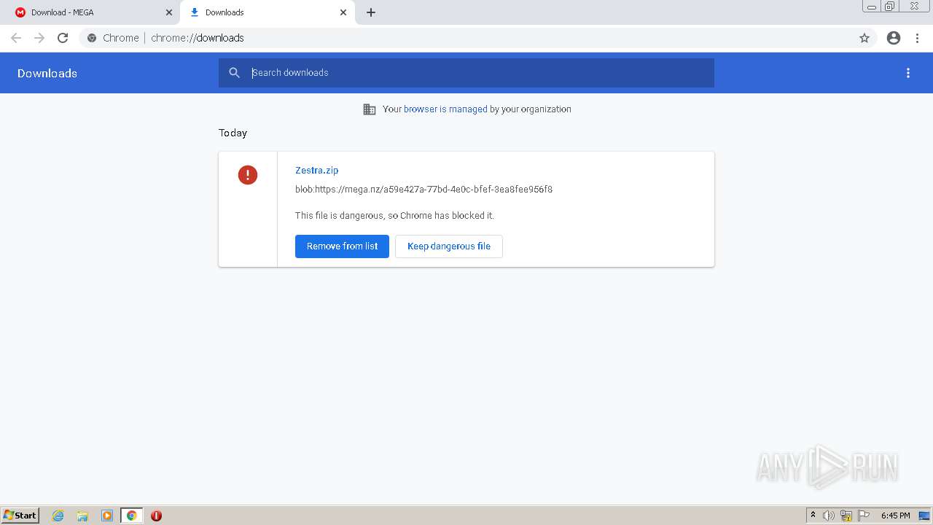Screen dimensions: 933x525
Task: Click the organization building icon
Action: (x=370, y=109)
